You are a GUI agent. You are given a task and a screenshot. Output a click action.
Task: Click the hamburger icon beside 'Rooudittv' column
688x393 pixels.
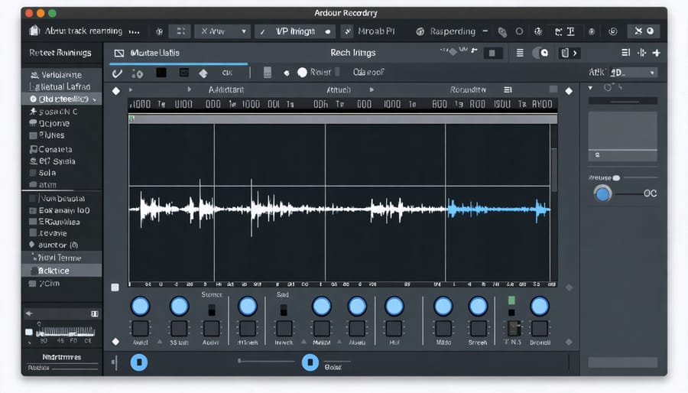[x=508, y=89]
